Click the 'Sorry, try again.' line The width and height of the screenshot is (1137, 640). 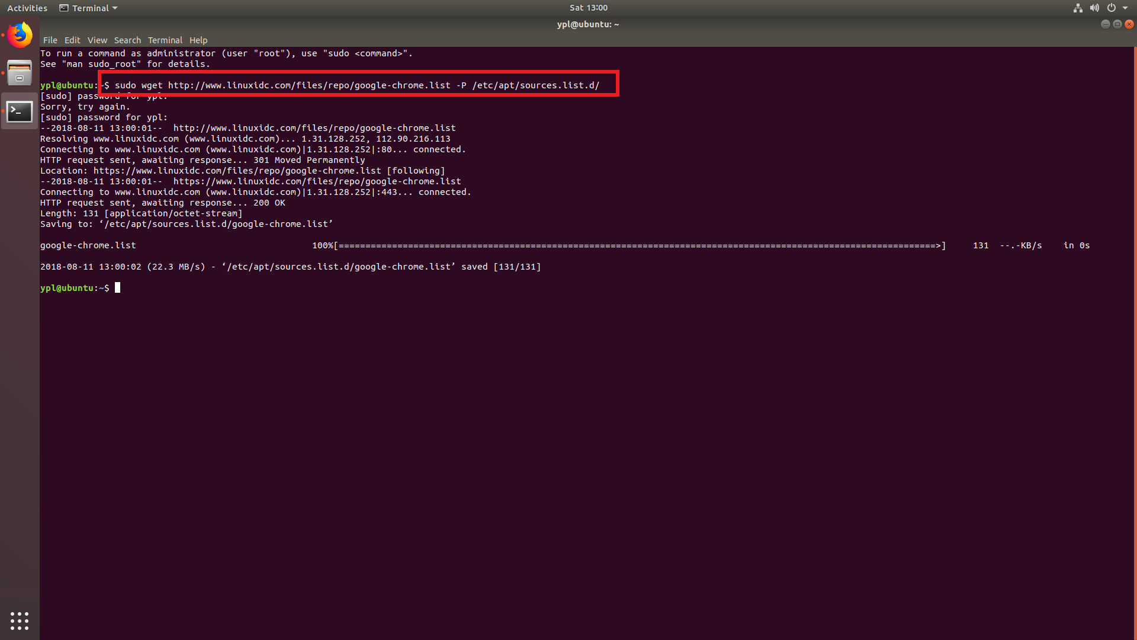[x=85, y=107]
